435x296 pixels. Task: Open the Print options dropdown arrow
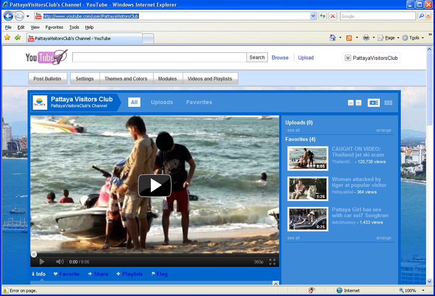pos(374,38)
